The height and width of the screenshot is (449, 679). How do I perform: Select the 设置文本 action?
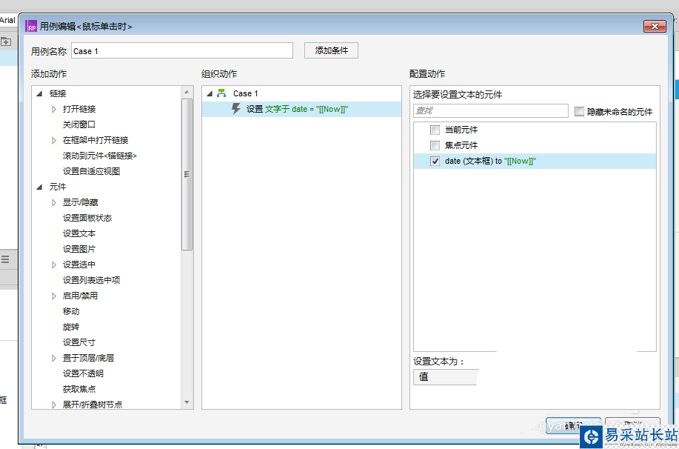[x=79, y=233]
